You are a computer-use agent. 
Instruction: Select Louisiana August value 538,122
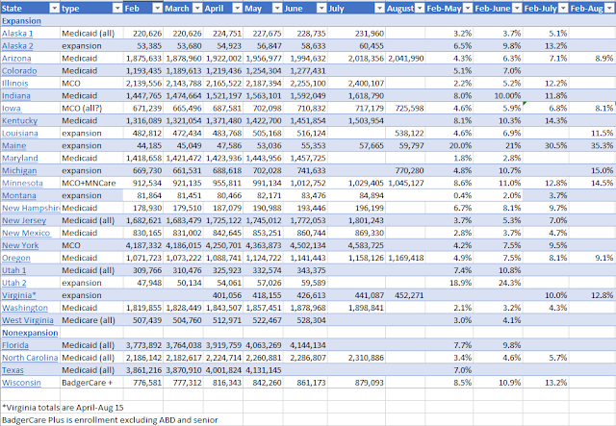coord(405,133)
